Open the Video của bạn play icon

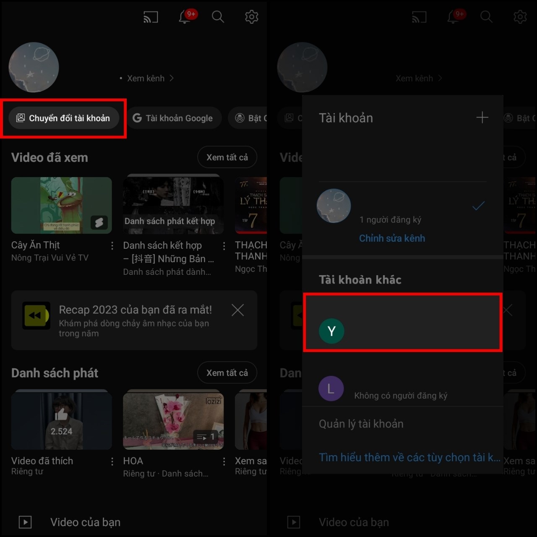coord(25,522)
